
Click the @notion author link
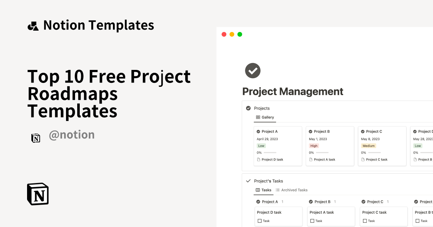pos(72,134)
